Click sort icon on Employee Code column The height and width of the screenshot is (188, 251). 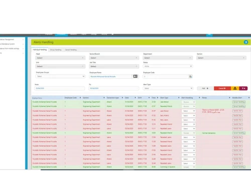point(80,98)
